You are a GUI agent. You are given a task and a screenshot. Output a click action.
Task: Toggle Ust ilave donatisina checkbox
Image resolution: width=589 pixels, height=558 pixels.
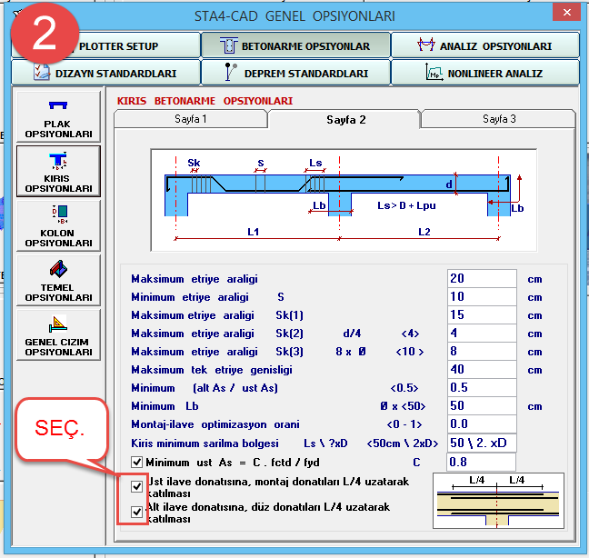coord(136,485)
